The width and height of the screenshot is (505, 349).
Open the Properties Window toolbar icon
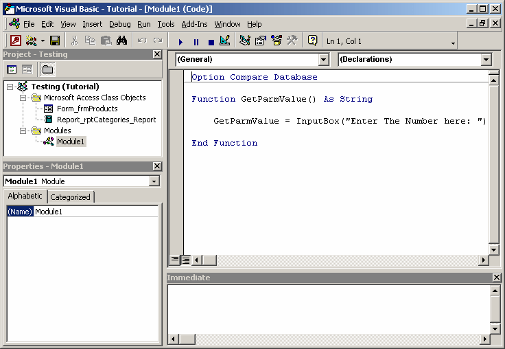point(261,41)
